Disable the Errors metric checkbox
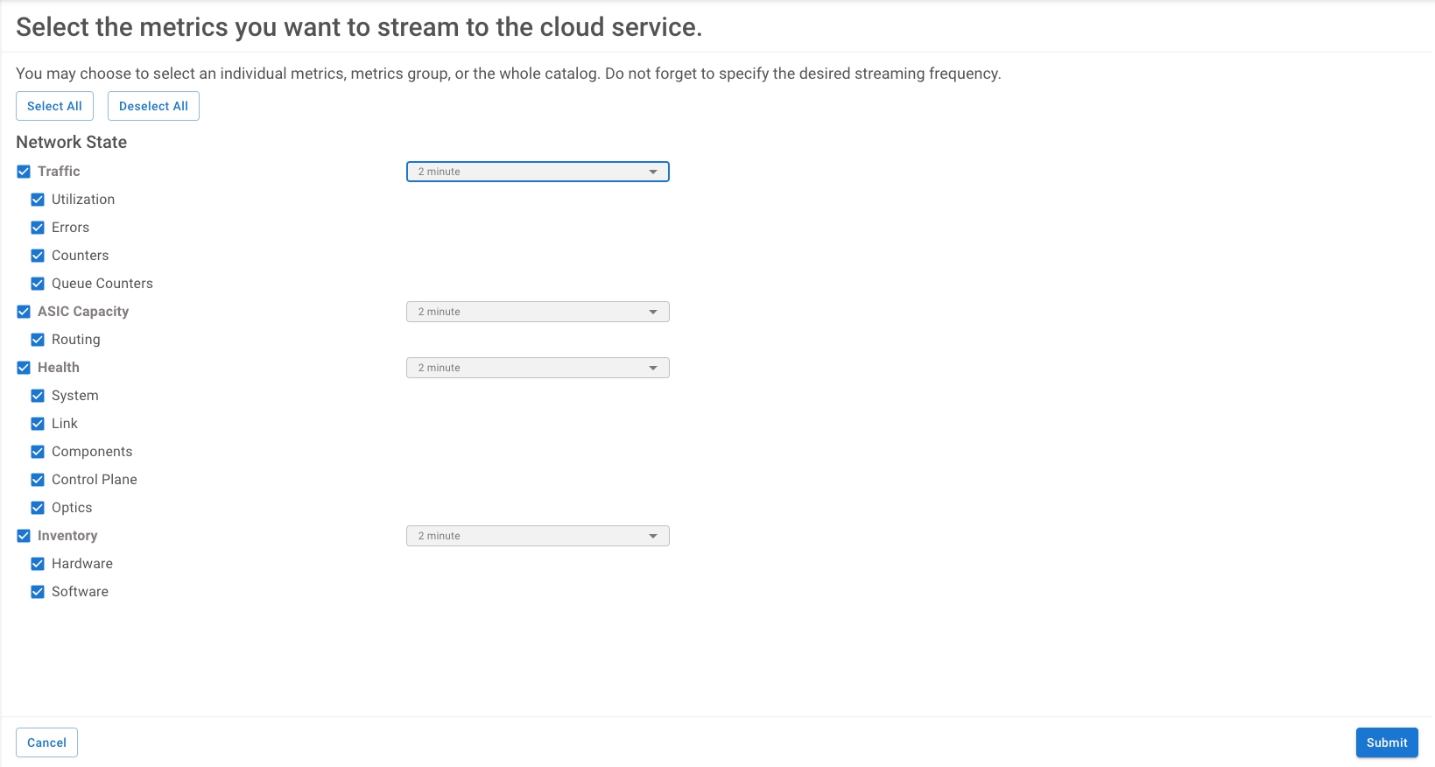Viewport: 1435px width, 767px height. (x=38, y=228)
